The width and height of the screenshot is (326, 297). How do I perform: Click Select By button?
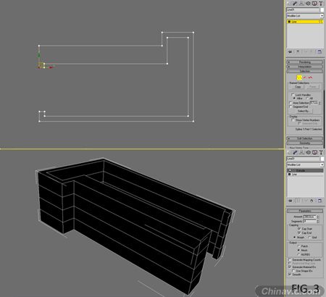point(304,111)
